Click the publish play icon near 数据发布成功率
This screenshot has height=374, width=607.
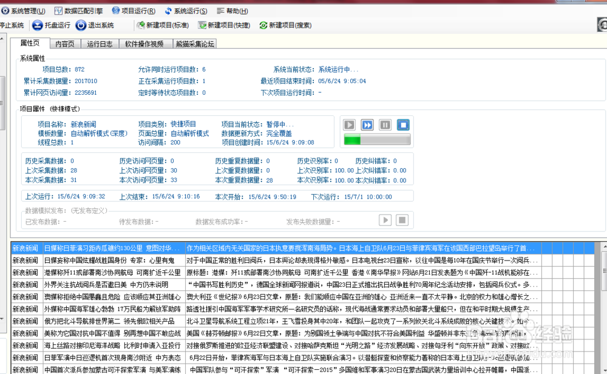(386, 220)
